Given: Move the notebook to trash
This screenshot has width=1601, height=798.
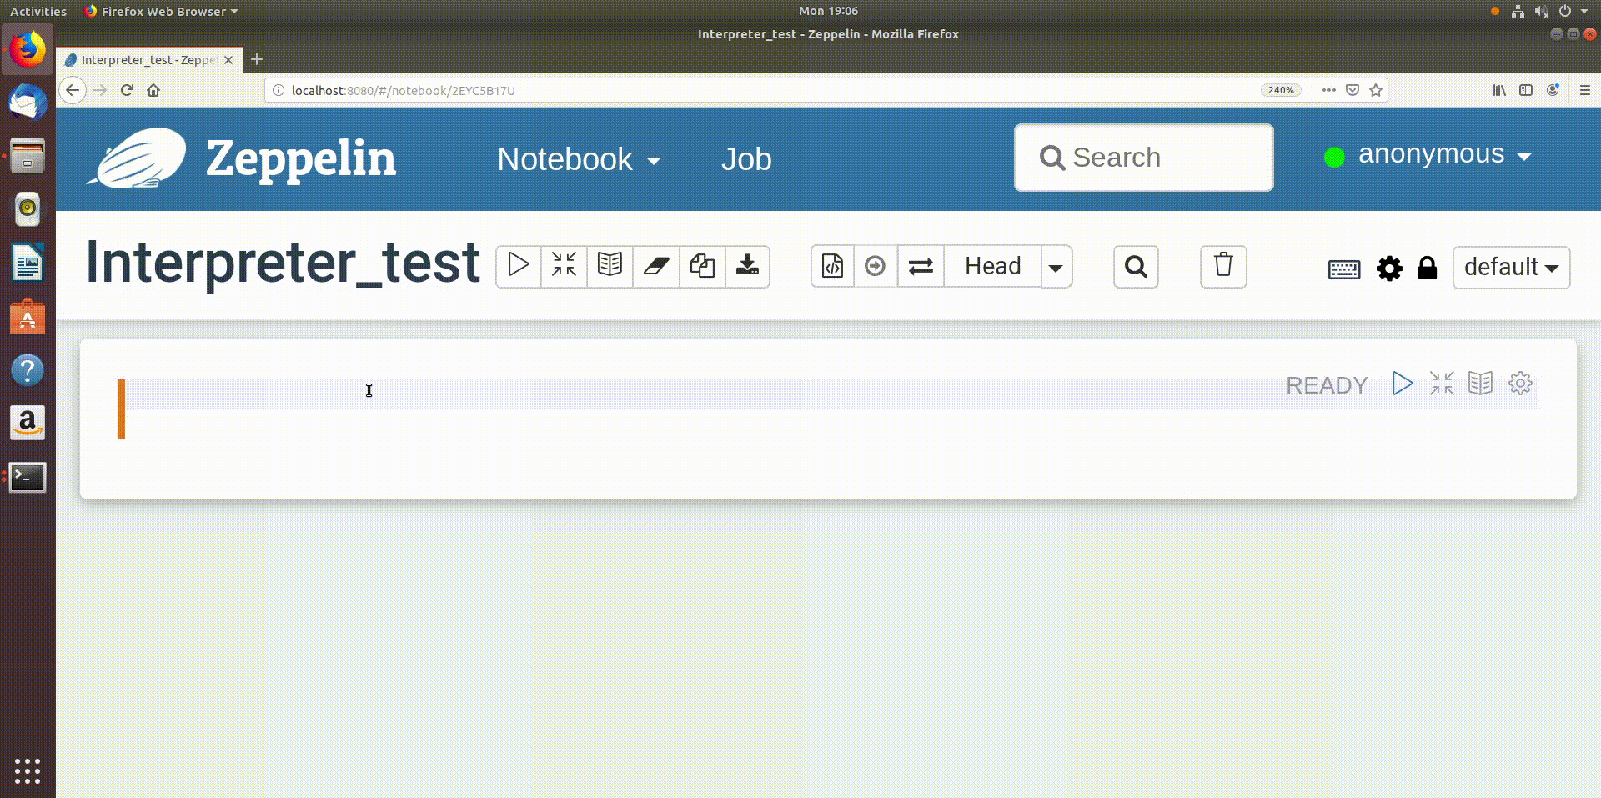Looking at the screenshot, I should click(x=1223, y=266).
